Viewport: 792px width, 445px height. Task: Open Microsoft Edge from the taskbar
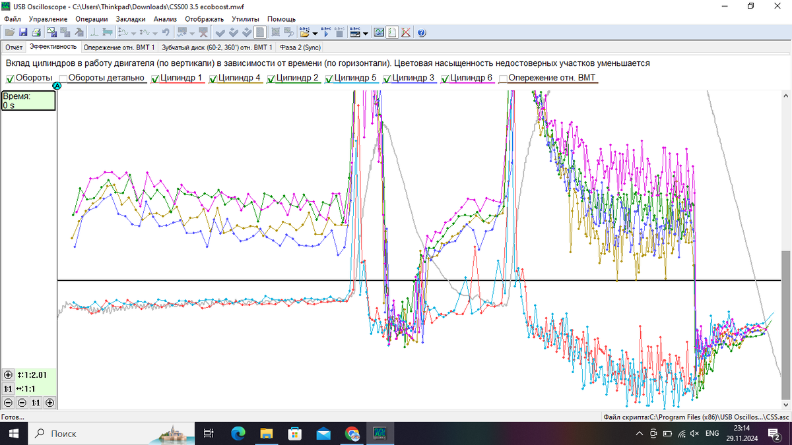[x=238, y=433]
